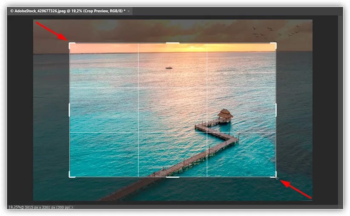Screen dimensions: 350x216
Task: Click the bottom-left crop corner handle
Action: tap(69, 177)
